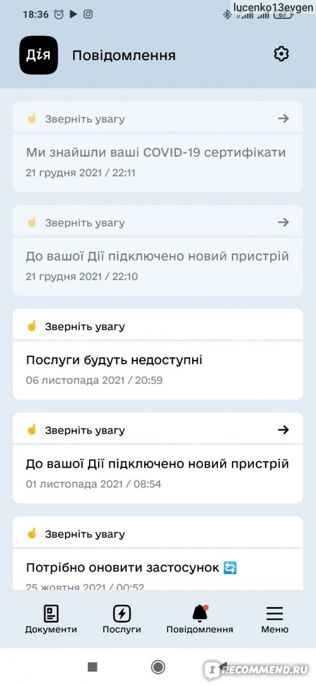Open Instagram status bar notification icon
The height and width of the screenshot is (686, 316).
88,15
